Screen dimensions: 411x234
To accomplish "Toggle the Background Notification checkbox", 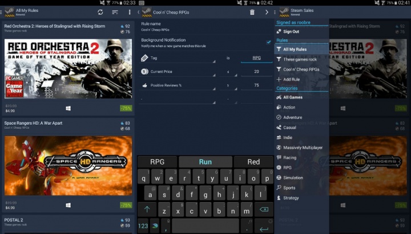I will coord(268,42).
